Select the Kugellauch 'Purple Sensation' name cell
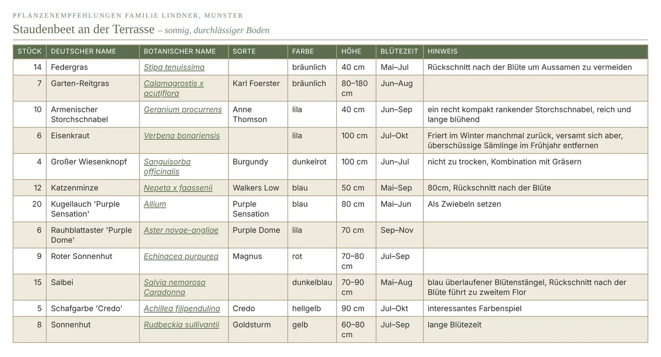This screenshot has width=661, height=357. tap(93, 209)
